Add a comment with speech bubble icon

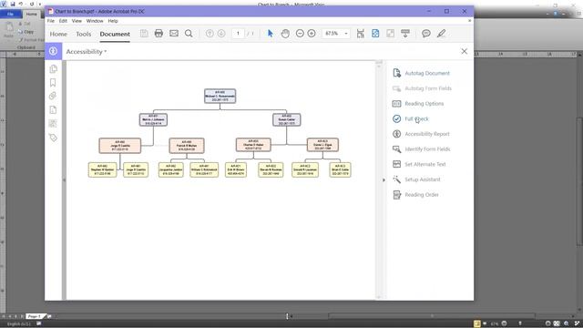(x=426, y=34)
